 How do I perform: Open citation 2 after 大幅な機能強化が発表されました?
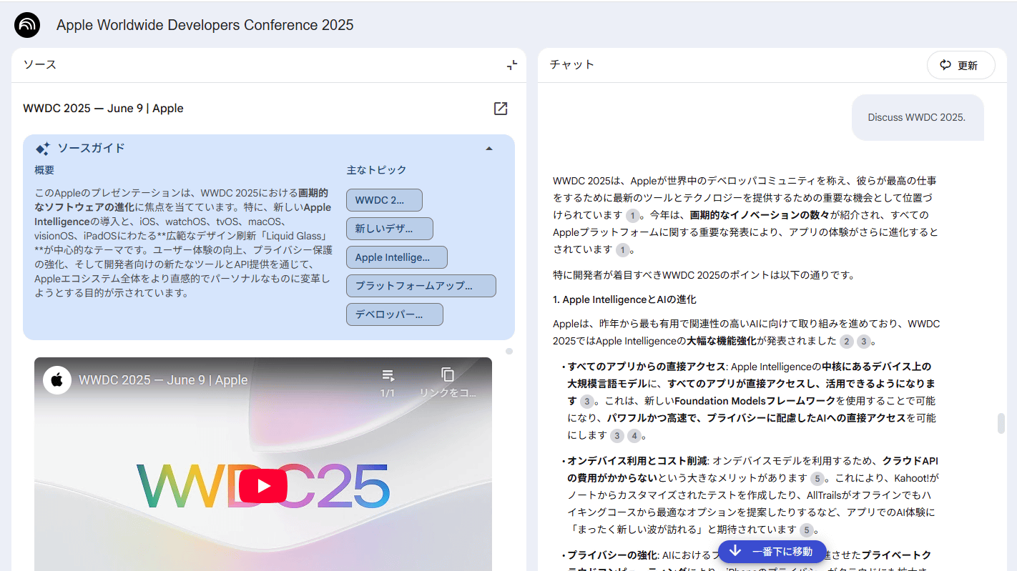click(847, 341)
